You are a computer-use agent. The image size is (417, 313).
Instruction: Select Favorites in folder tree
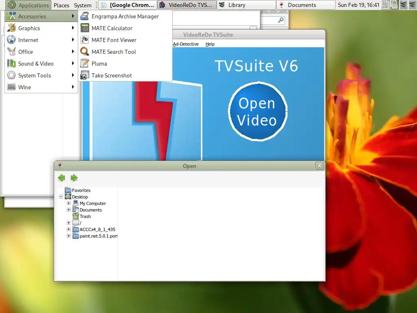pos(81,190)
